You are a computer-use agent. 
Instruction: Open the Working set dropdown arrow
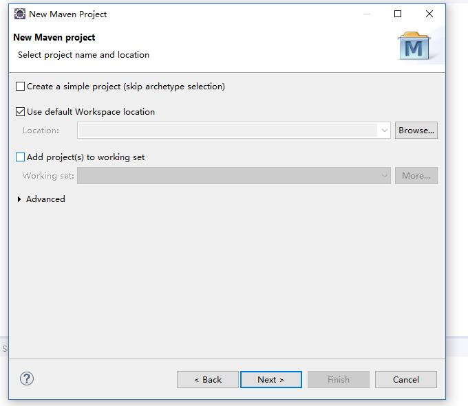(385, 176)
